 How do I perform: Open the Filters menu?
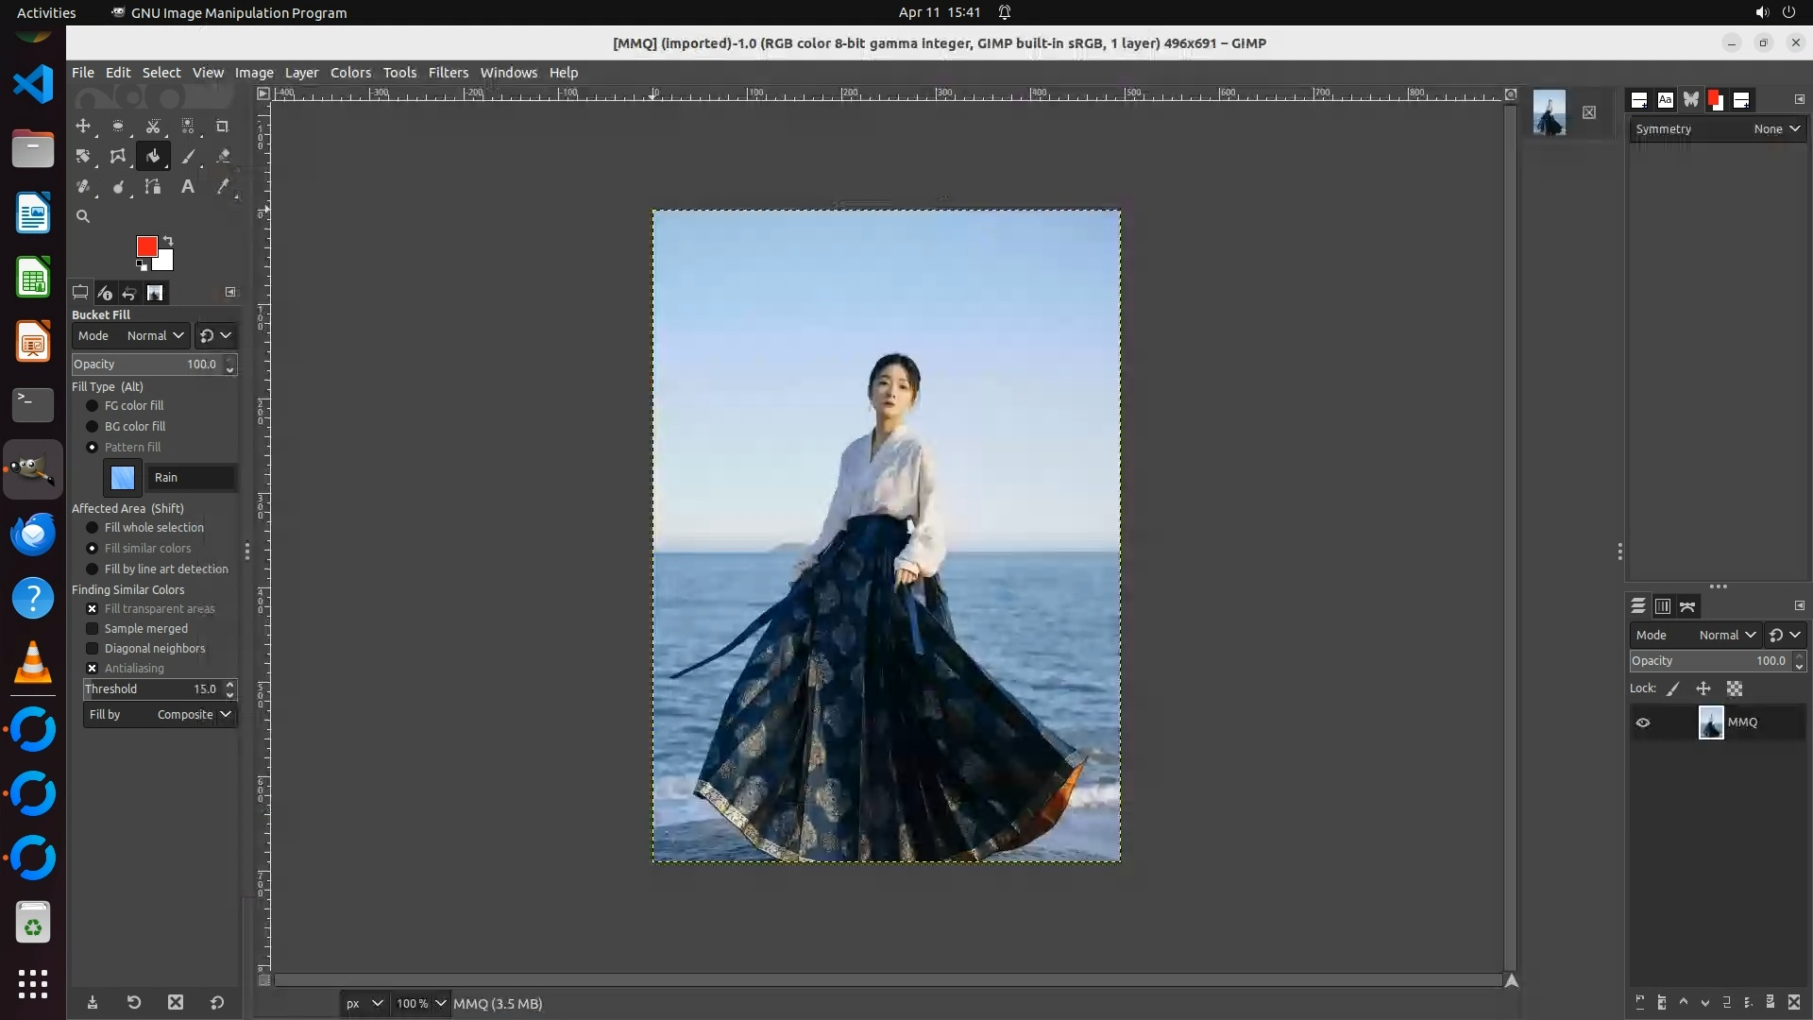click(x=448, y=73)
